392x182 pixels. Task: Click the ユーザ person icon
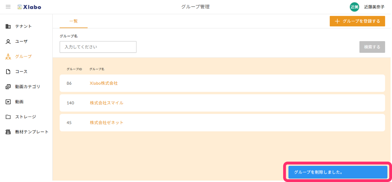pos(8,42)
